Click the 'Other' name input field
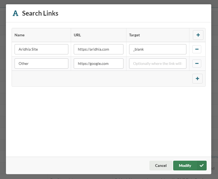 pyautogui.click(x=41, y=64)
